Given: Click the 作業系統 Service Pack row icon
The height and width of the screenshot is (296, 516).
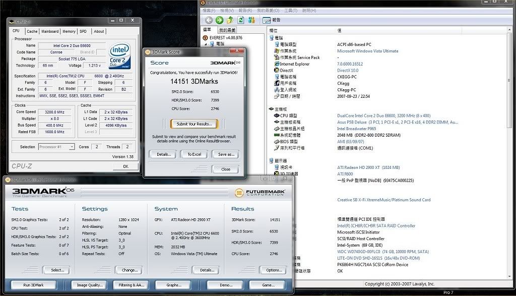Looking at the screenshot, I should click(x=277, y=57).
